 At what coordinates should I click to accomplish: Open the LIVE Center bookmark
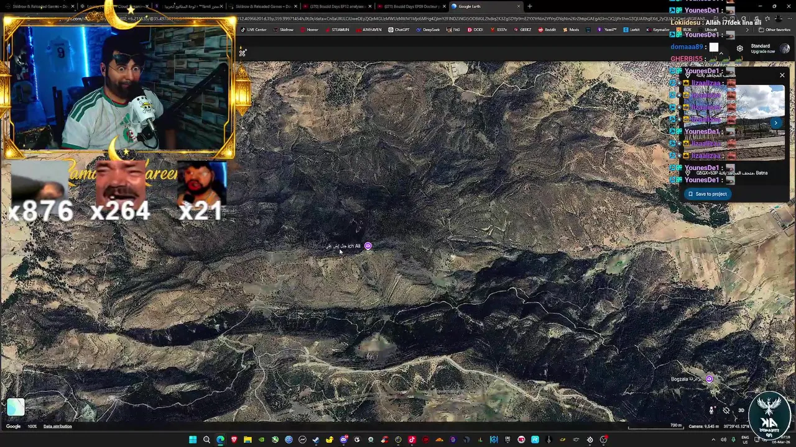click(x=254, y=30)
